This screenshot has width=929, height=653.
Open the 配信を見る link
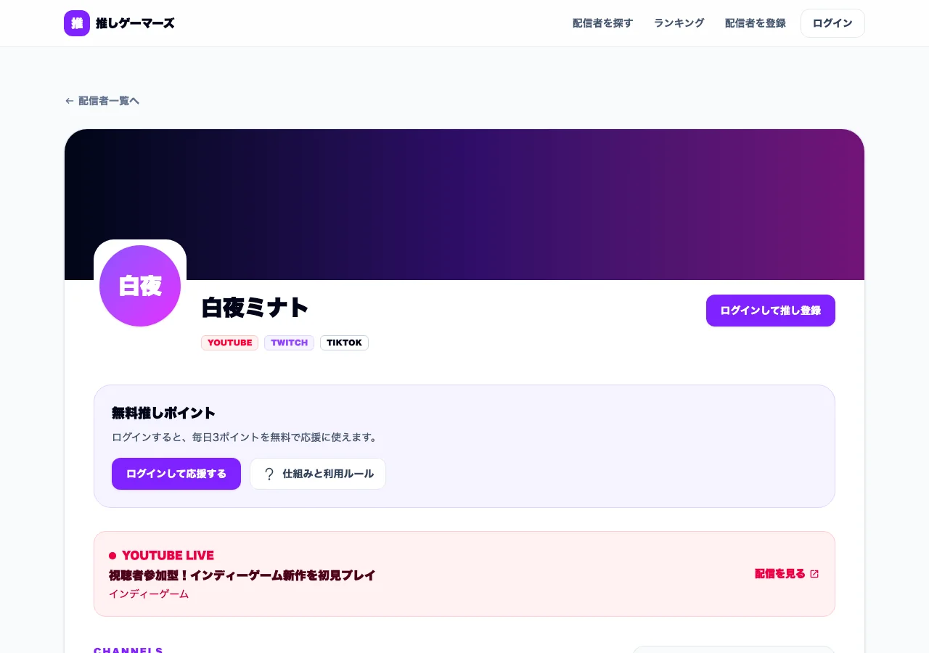pos(787,573)
